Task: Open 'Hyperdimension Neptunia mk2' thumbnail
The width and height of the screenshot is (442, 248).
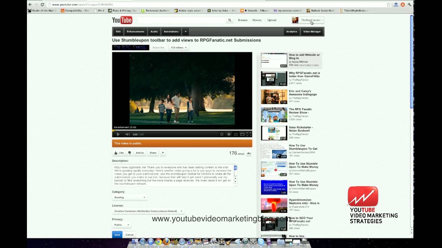Action: (274, 206)
